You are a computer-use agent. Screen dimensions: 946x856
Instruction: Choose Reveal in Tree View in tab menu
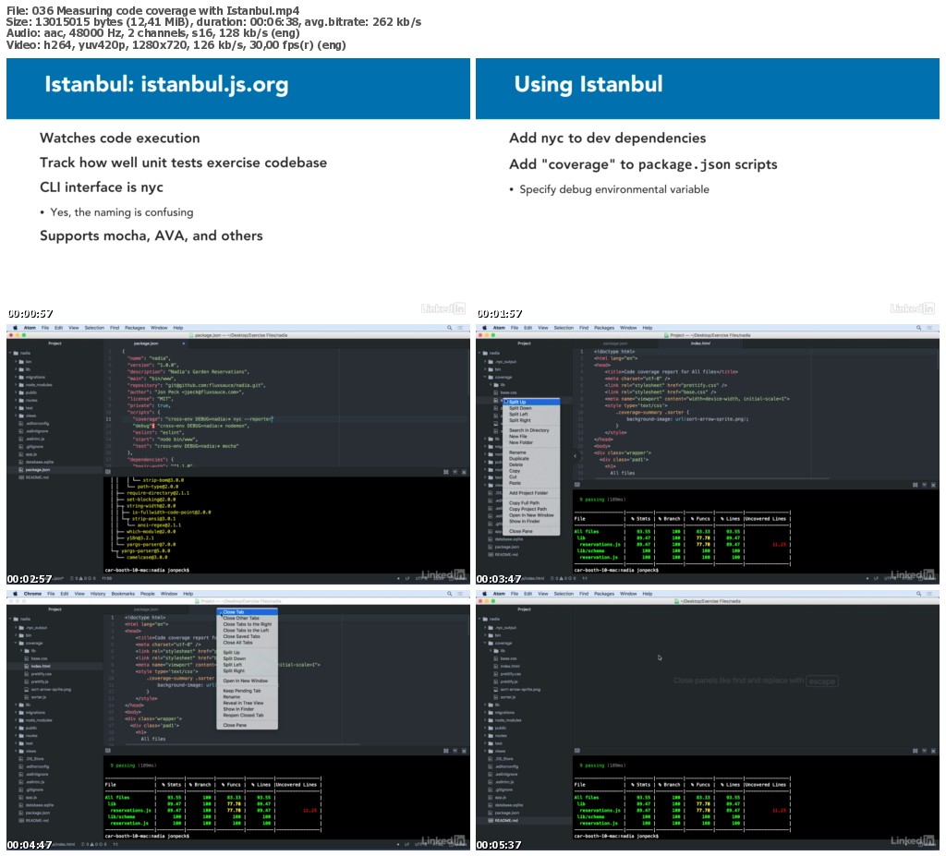[x=248, y=703]
